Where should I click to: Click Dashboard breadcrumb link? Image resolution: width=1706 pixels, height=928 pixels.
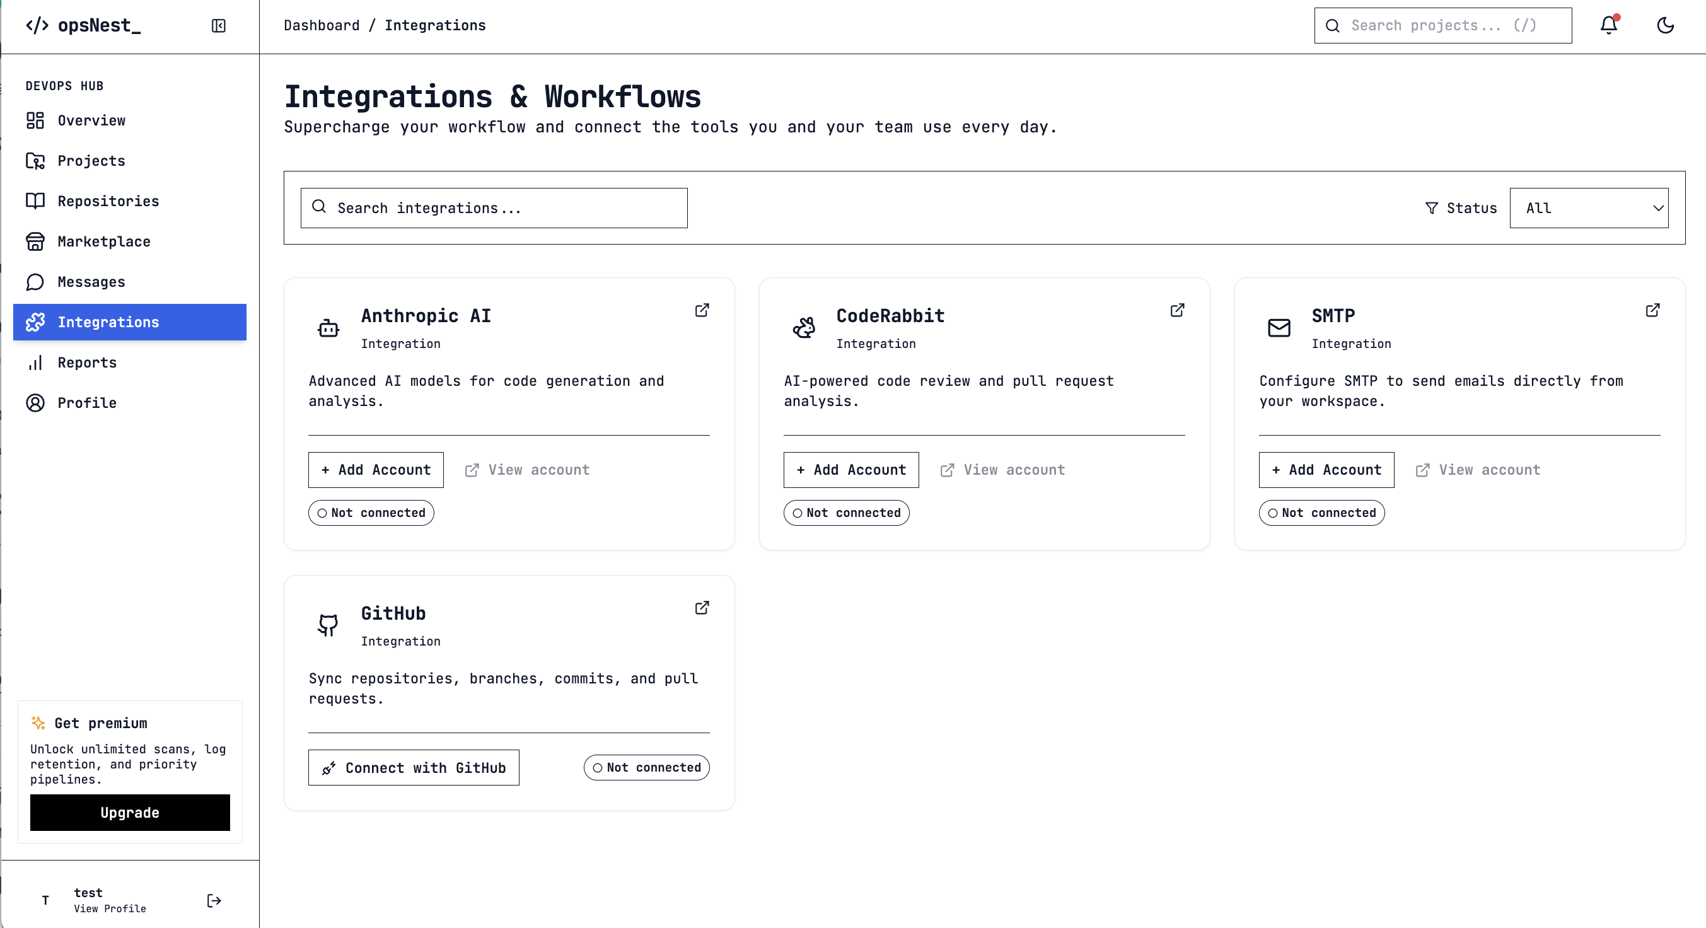321,25
